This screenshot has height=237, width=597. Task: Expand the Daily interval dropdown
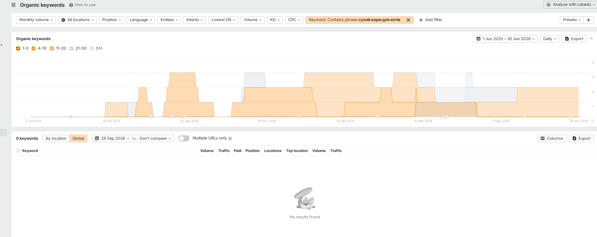(x=550, y=39)
